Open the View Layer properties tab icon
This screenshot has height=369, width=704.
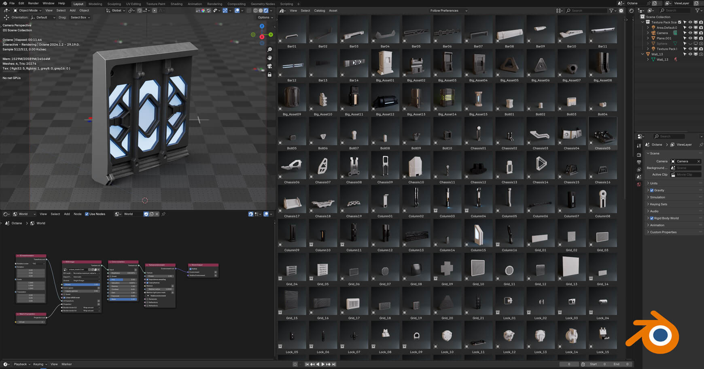(x=639, y=170)
